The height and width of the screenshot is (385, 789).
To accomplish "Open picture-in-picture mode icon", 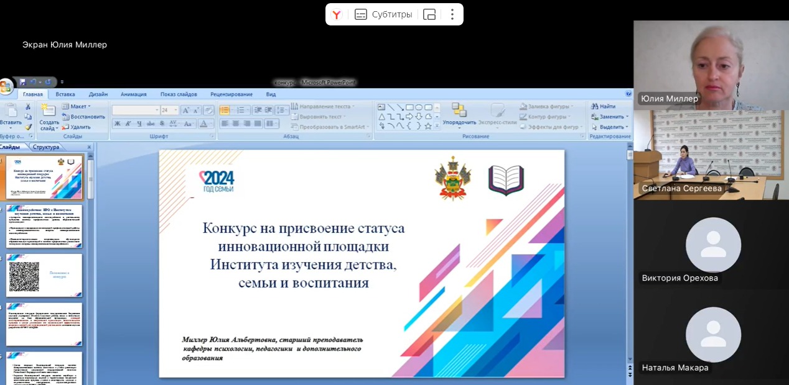I will (429, 15).
